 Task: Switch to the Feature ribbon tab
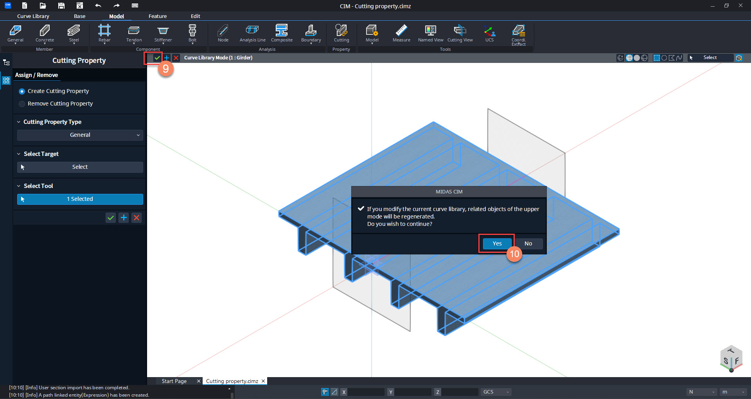(x=158, y=16)
